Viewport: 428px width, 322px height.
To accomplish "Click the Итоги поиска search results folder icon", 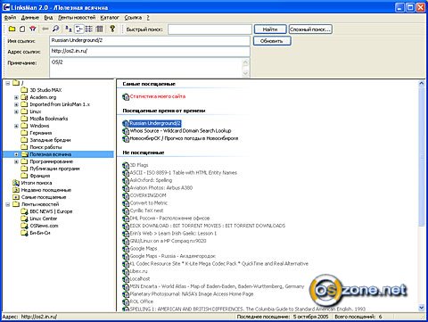I will (x=16, y=183).
